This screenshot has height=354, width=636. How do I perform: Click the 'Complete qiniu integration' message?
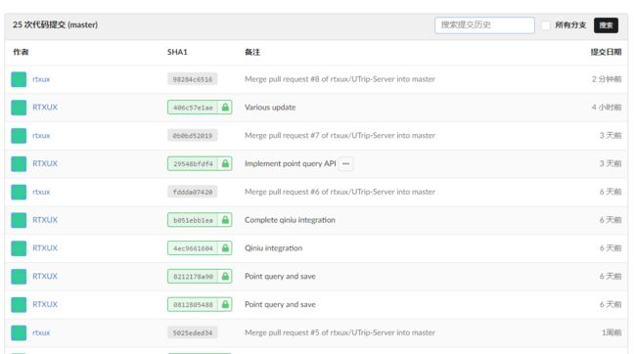290,220
